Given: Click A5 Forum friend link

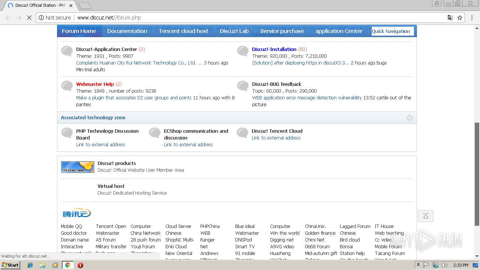Looking at the screenshot, I should click(106, 240).
